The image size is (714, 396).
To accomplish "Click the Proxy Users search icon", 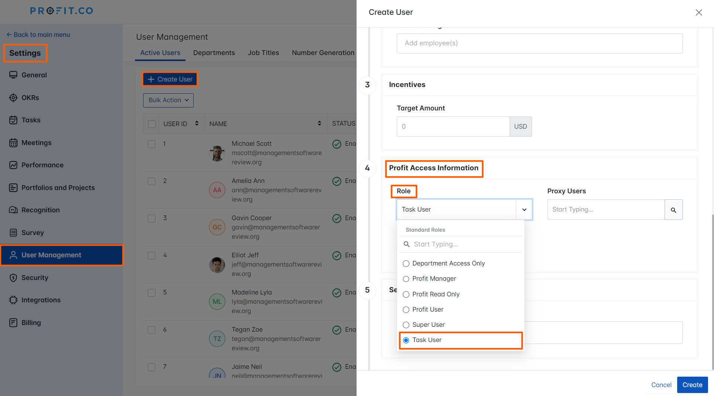I will (x=673, y=210).
